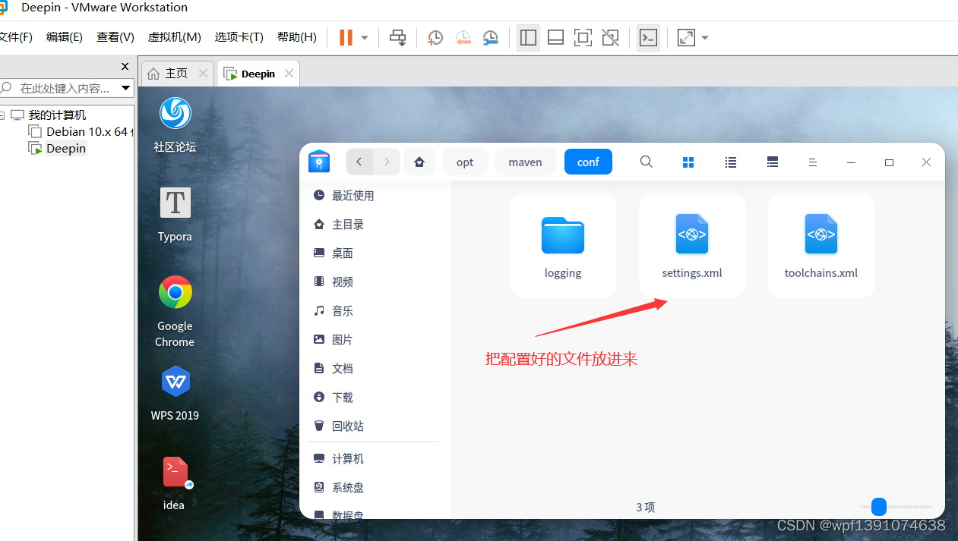Open the suspend button dropdown arrow
The image size is (958, 541).
pos(363,37)
